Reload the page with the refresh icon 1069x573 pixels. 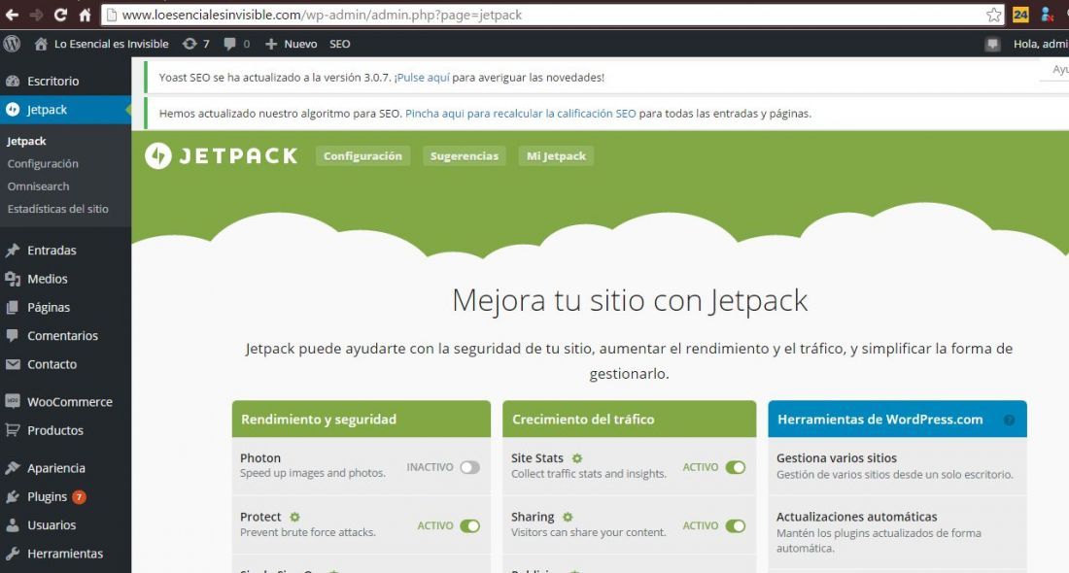click(60, 15)
